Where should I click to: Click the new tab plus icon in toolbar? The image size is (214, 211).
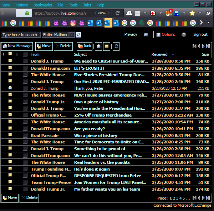pyautogui.click(x=129, y=13)
